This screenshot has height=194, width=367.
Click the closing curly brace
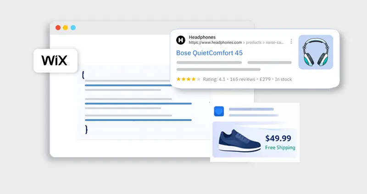coord(86,129)
